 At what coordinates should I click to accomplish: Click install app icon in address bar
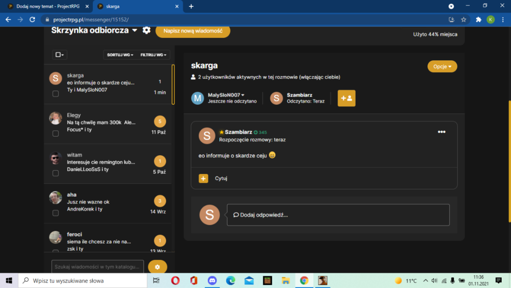pos(451,19)
